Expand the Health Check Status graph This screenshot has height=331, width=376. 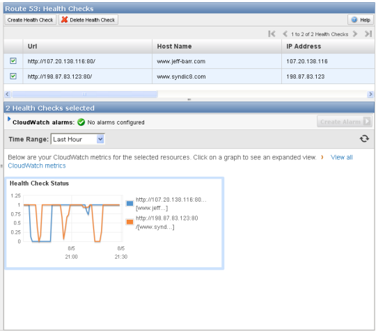tap(114, 223)
